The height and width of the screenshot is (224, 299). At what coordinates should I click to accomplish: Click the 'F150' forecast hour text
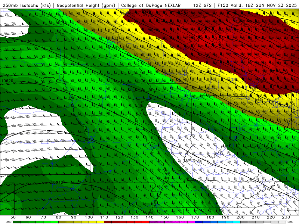pos(223,5)
